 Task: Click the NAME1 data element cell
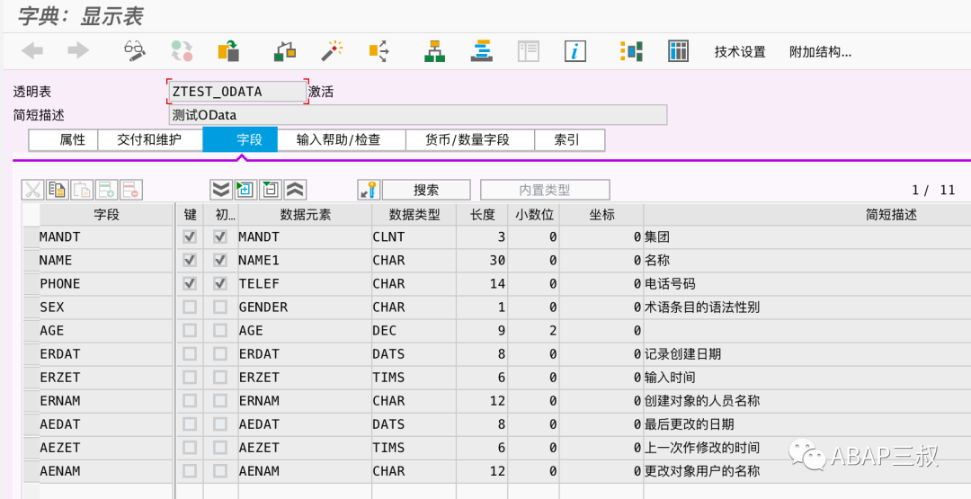pyautogui.click(x=306, y=260)
